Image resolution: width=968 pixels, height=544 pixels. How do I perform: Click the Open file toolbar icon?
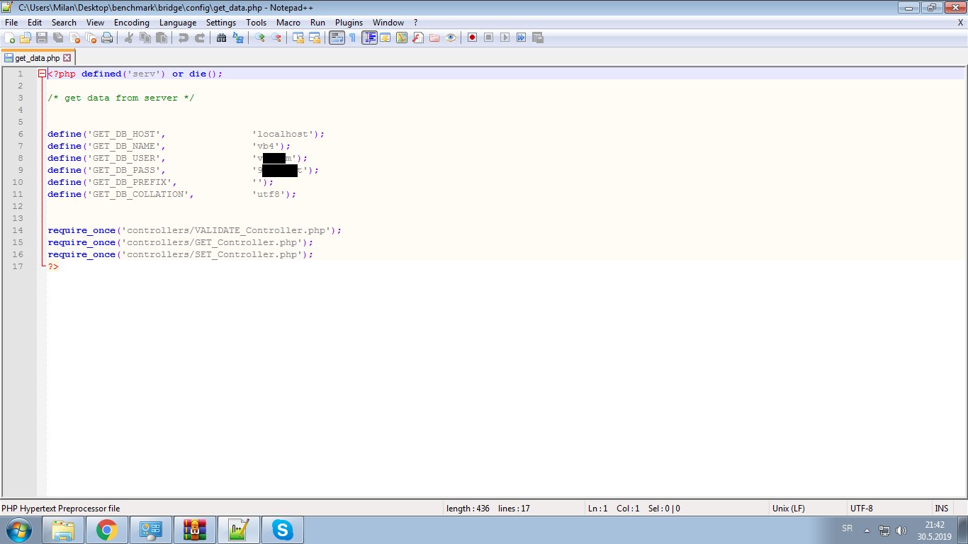(x=26, y=38)
